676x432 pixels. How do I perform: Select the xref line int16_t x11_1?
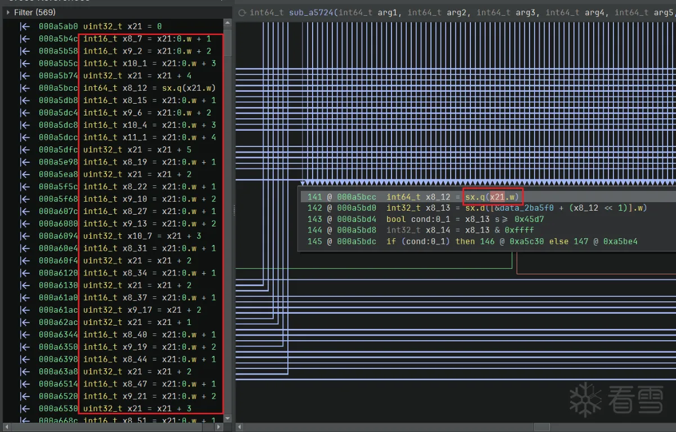149,137
